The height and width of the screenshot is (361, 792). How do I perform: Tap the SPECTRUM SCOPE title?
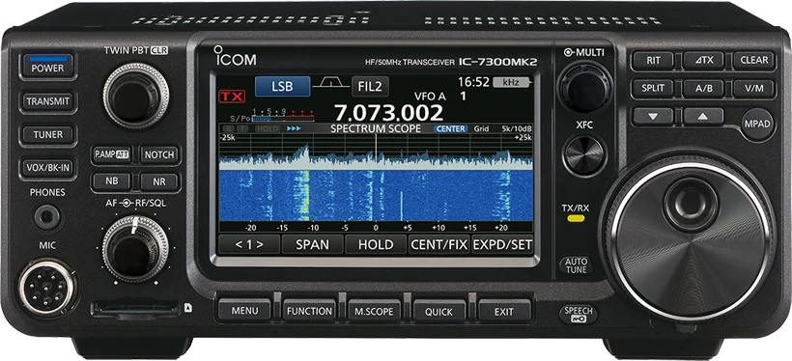[x=376, y=128]
